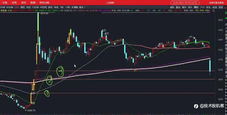Click the 统计 toolbar button
227x115 pixels.
pos(190,7)
